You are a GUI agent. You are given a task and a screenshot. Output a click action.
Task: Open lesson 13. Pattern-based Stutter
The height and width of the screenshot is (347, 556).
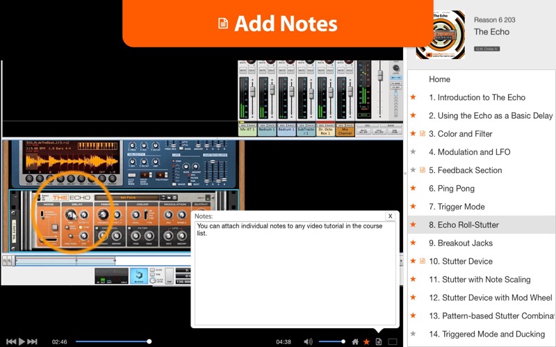point(491,316)
